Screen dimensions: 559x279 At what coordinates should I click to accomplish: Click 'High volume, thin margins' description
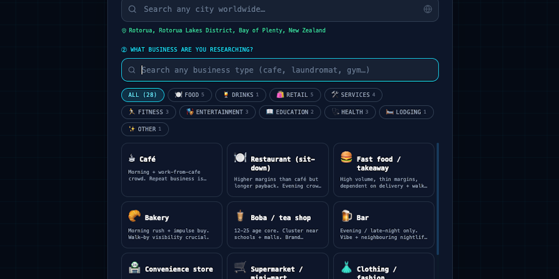click(x=384, y=183)
